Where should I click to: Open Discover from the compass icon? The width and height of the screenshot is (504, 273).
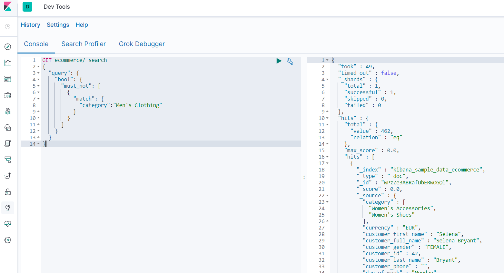pyautogui.click(x=8, y=47)
